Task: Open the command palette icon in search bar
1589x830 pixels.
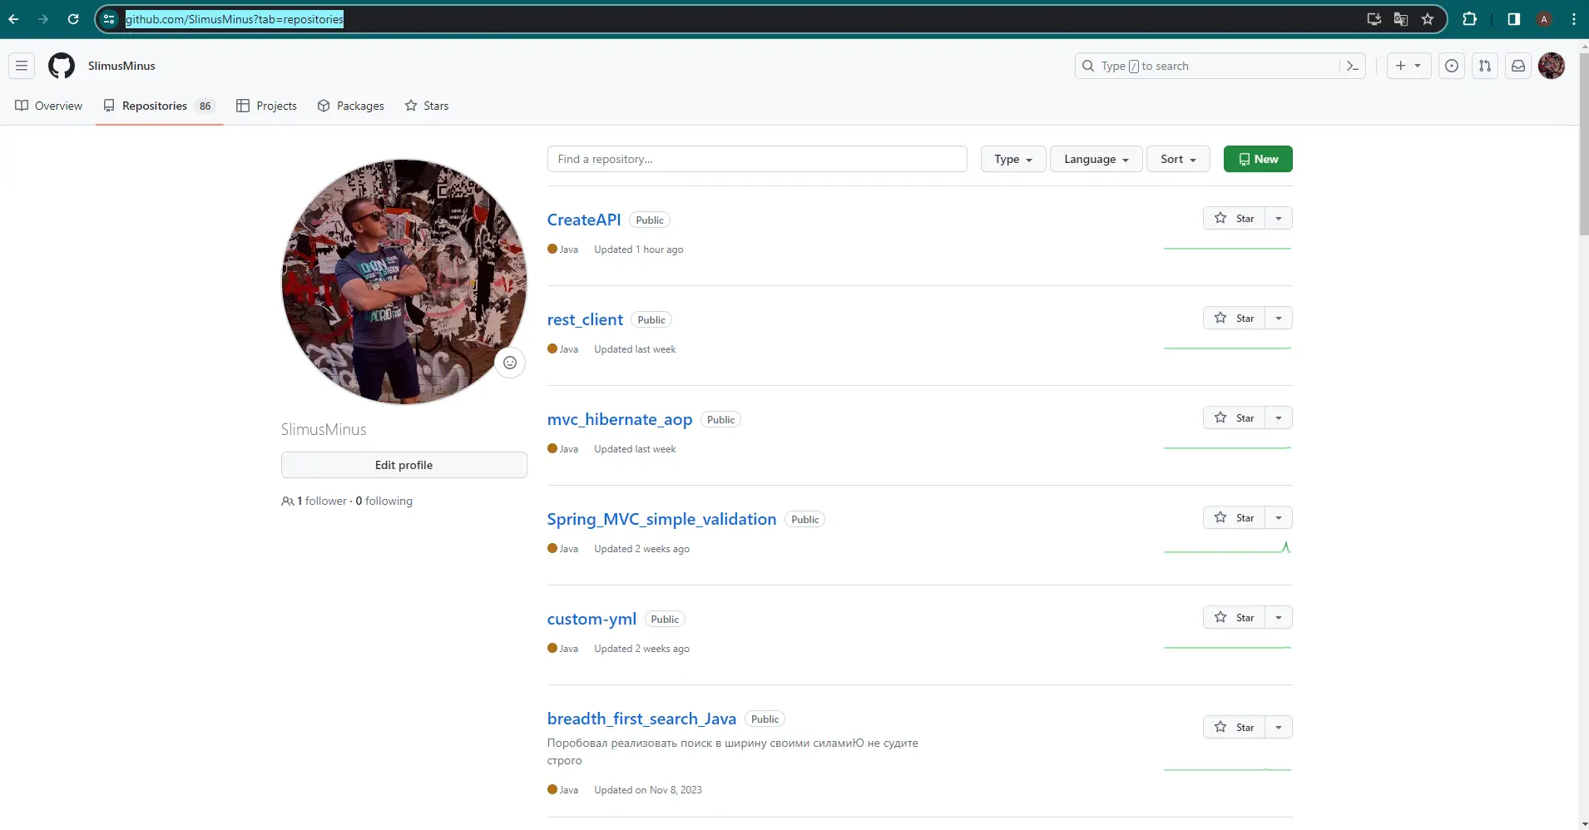Action: pyautogui.click(x=1352, y=66)
